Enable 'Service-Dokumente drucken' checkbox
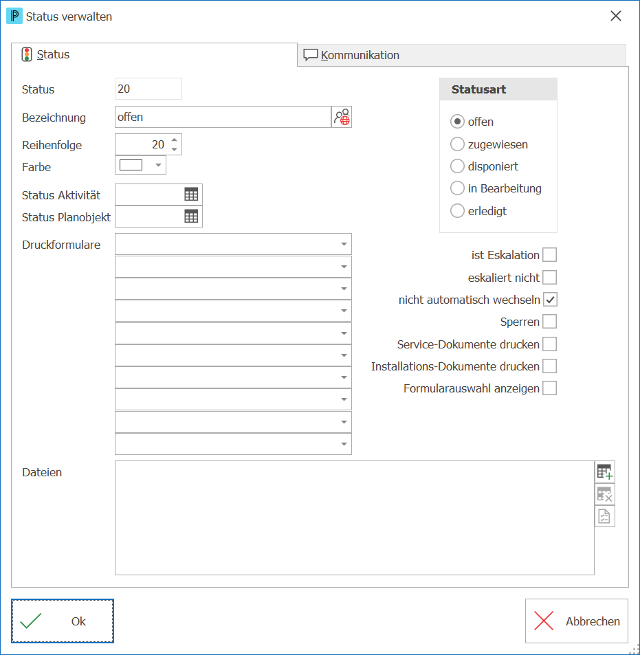 coord(550,344)
